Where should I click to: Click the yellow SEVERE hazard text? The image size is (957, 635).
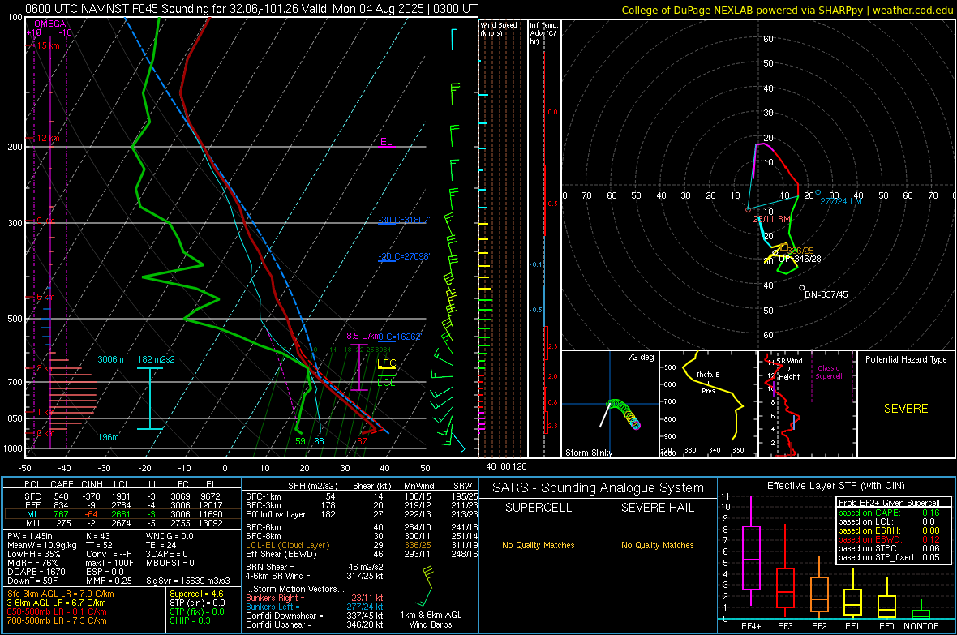[x=906, y=409]
